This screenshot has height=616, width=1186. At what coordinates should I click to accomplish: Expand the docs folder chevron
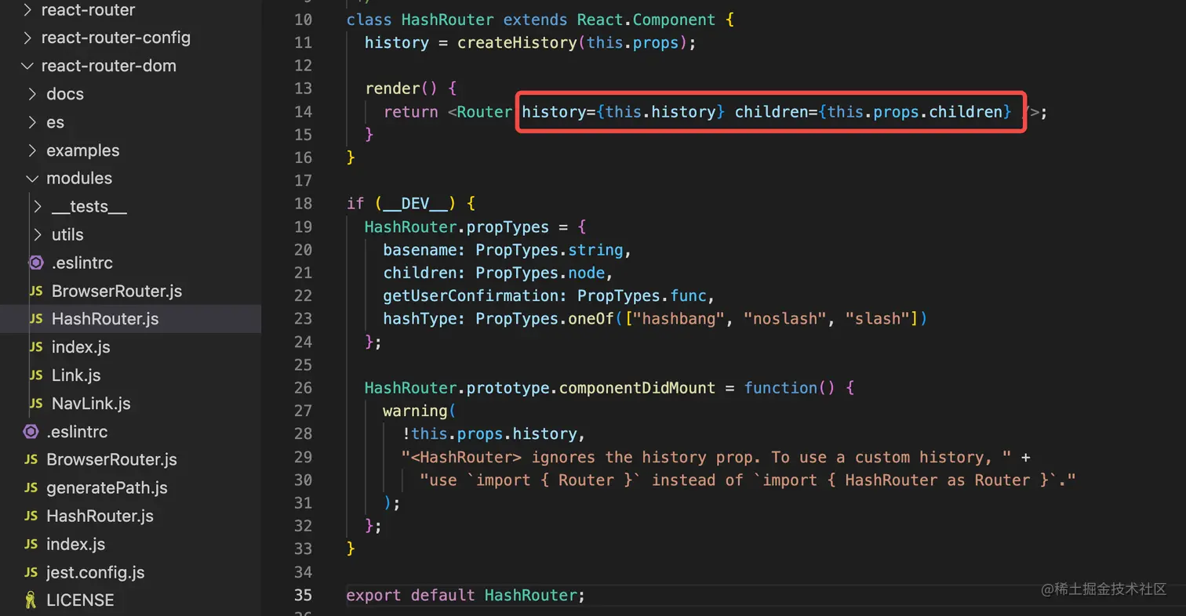tap(32, 94)
